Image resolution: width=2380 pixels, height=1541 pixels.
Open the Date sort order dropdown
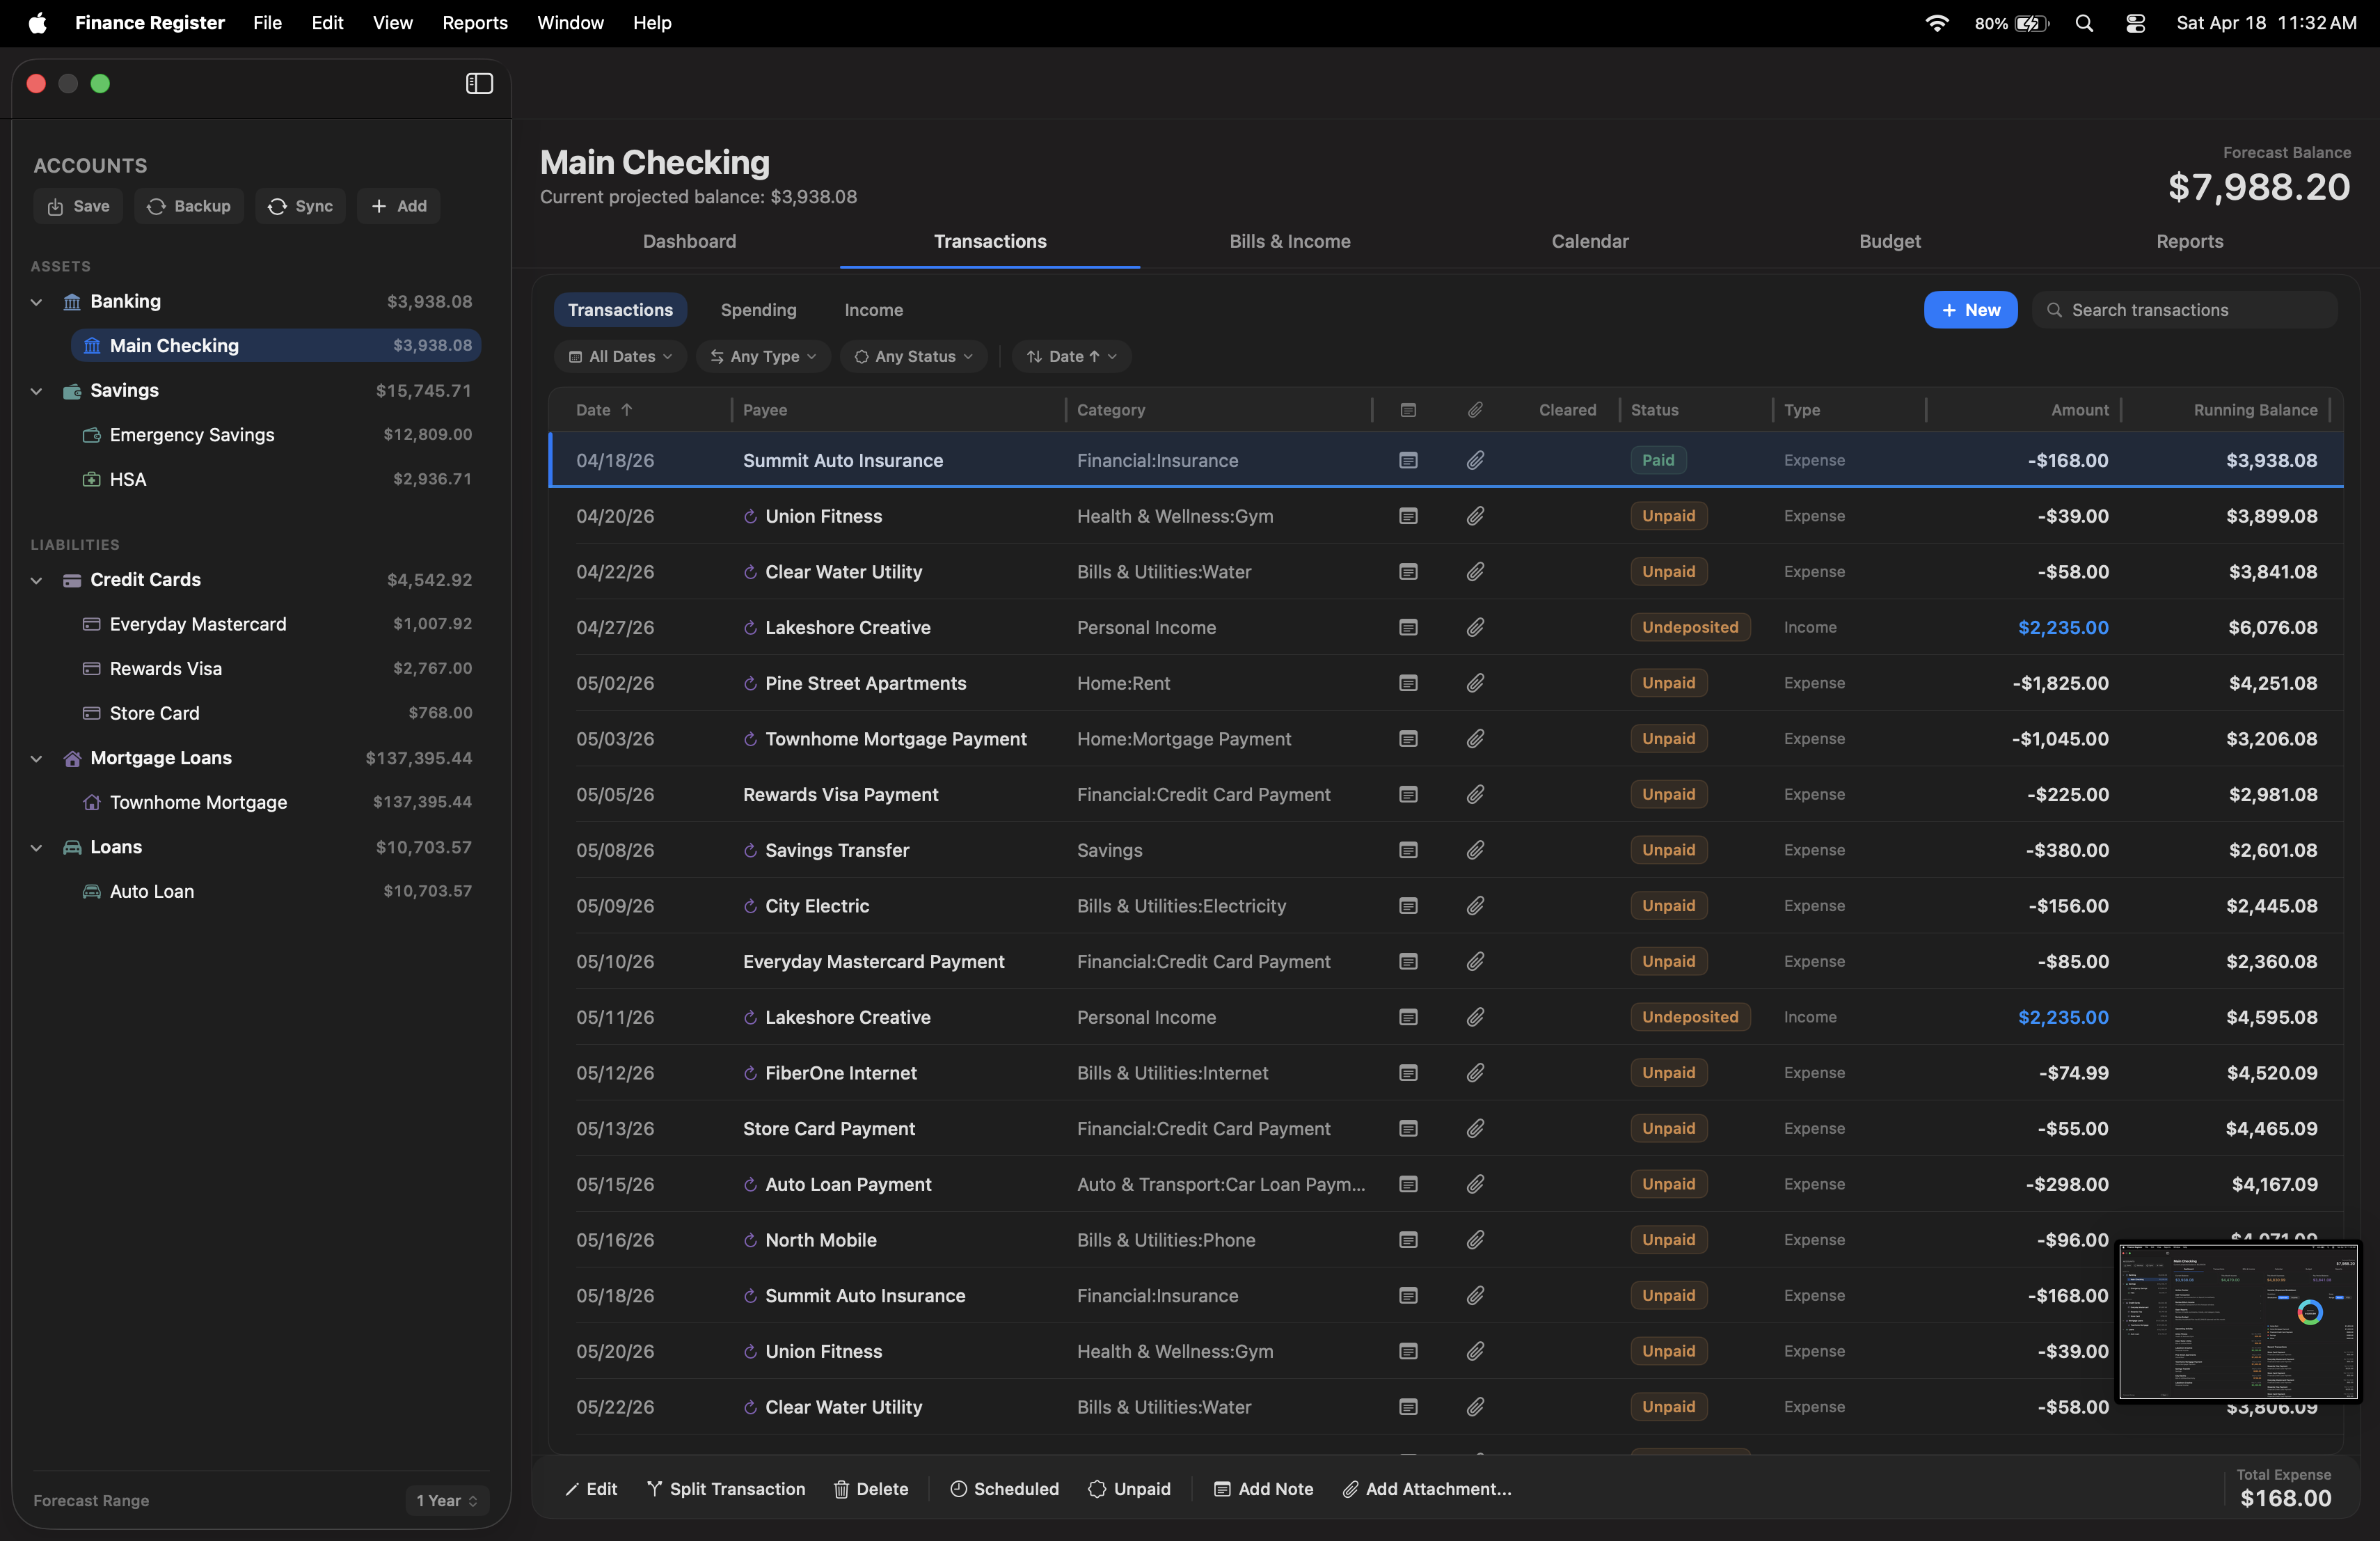[1071, 357]
